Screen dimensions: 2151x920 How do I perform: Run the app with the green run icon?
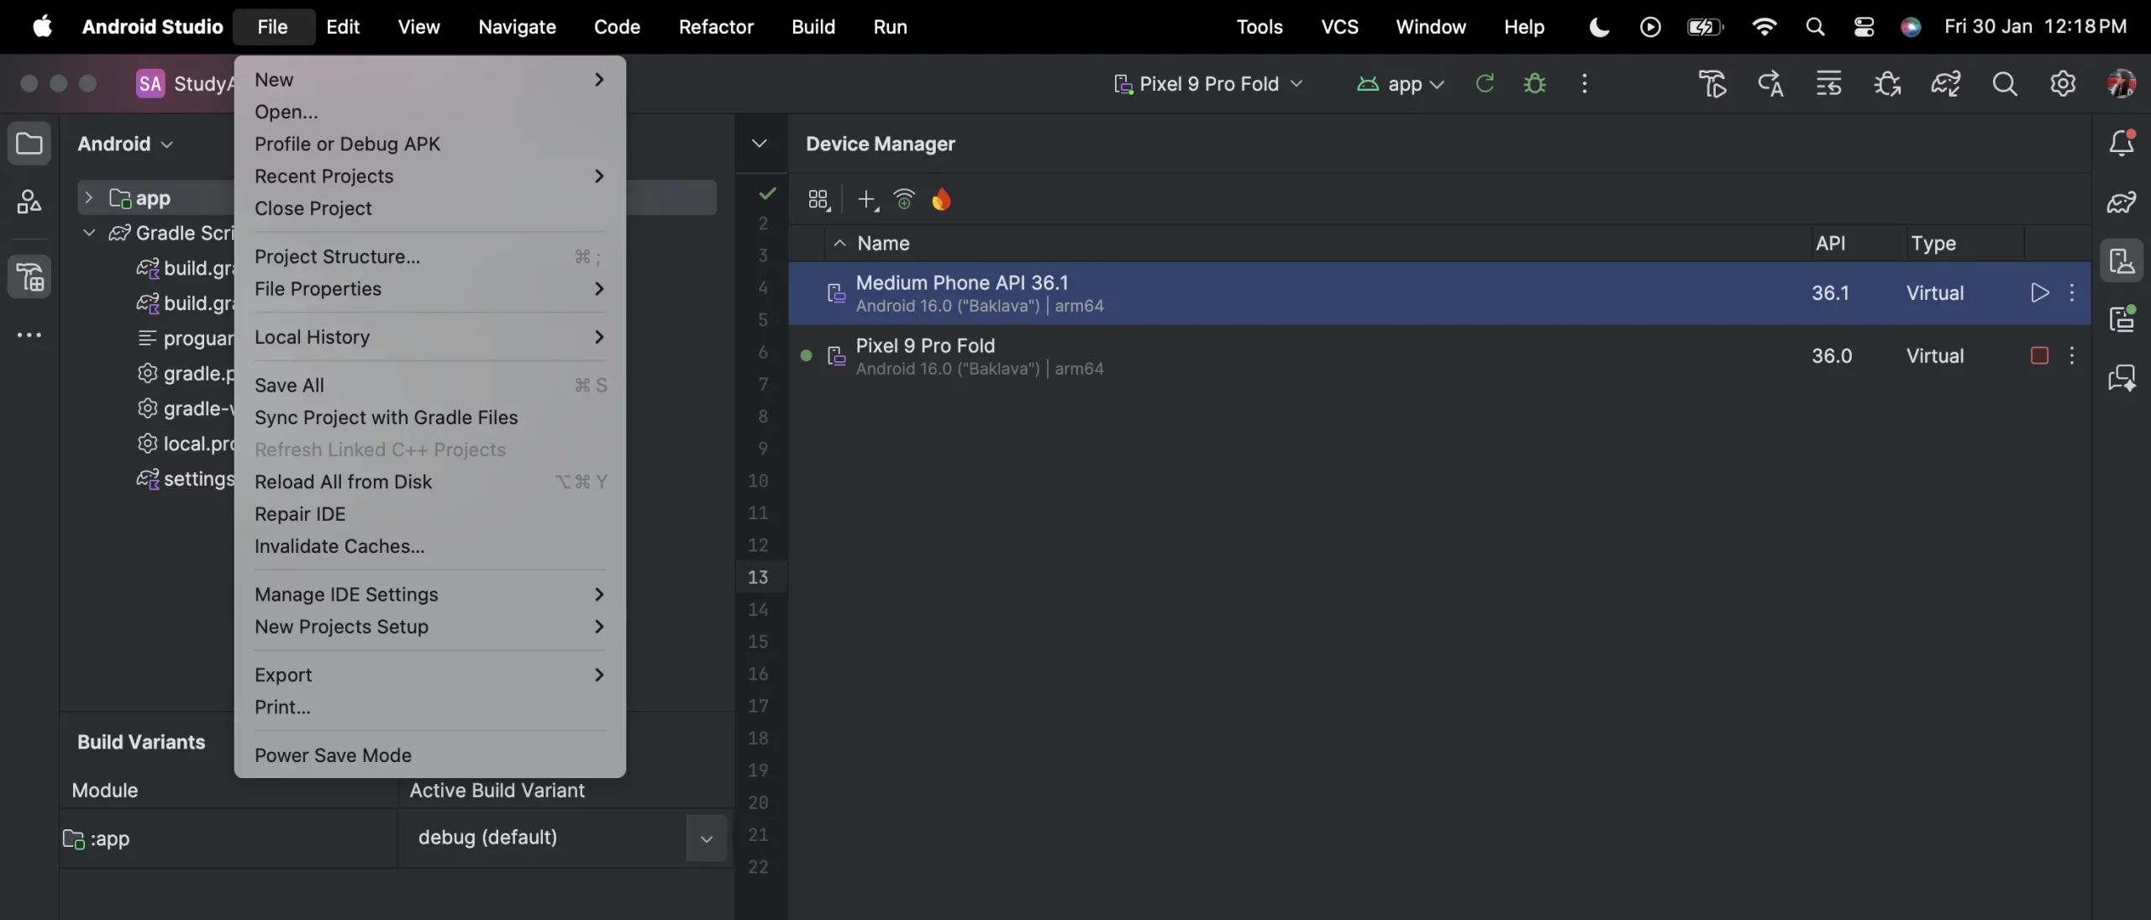pyautogui.click(x=1484, y=84)
